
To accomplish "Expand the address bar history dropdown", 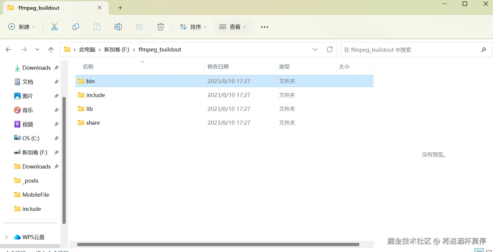I will [315, 49].
